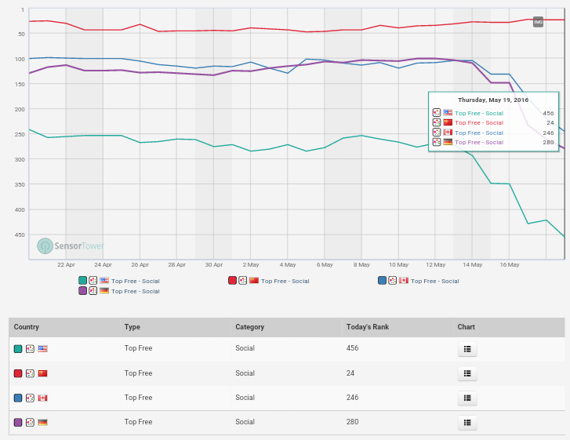
Task: Click the Category column header
Action: (249, 327)
